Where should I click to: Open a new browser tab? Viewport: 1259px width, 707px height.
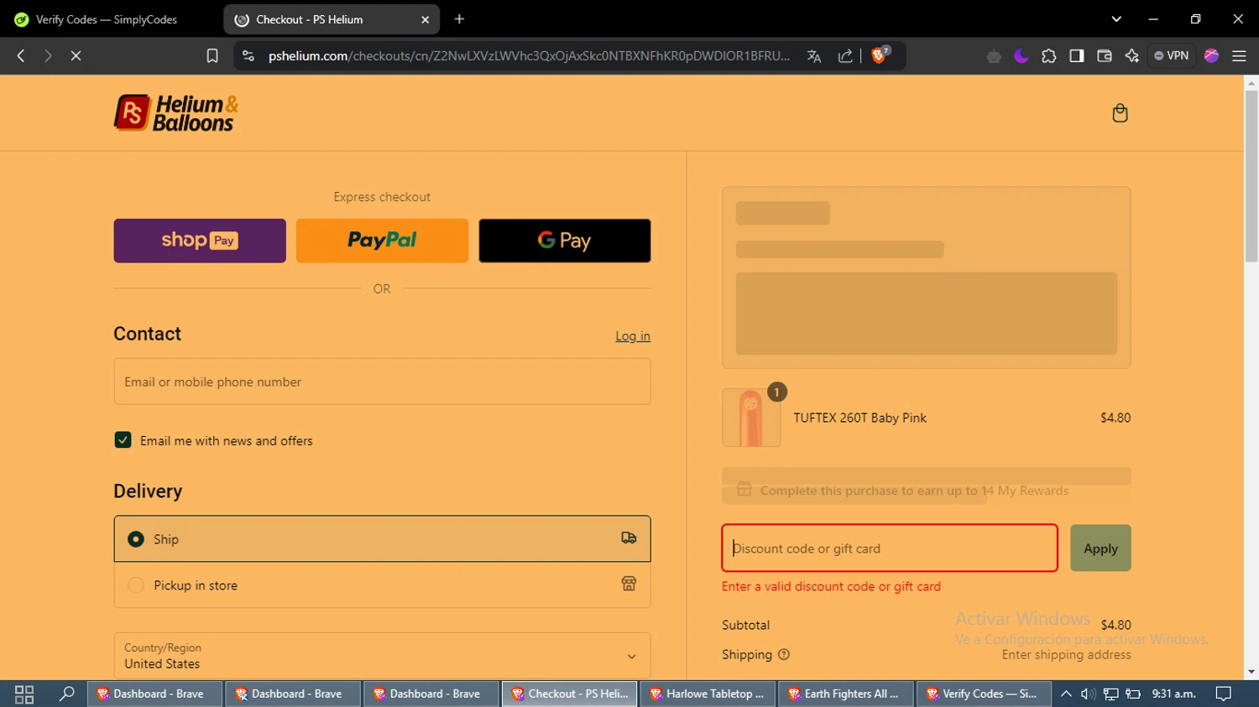click(x=459, y=19)
